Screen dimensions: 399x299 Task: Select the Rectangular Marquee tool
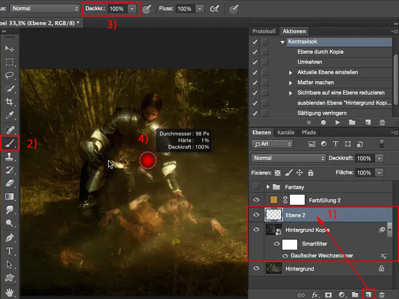pyautogui.click(x=9, y=62)
